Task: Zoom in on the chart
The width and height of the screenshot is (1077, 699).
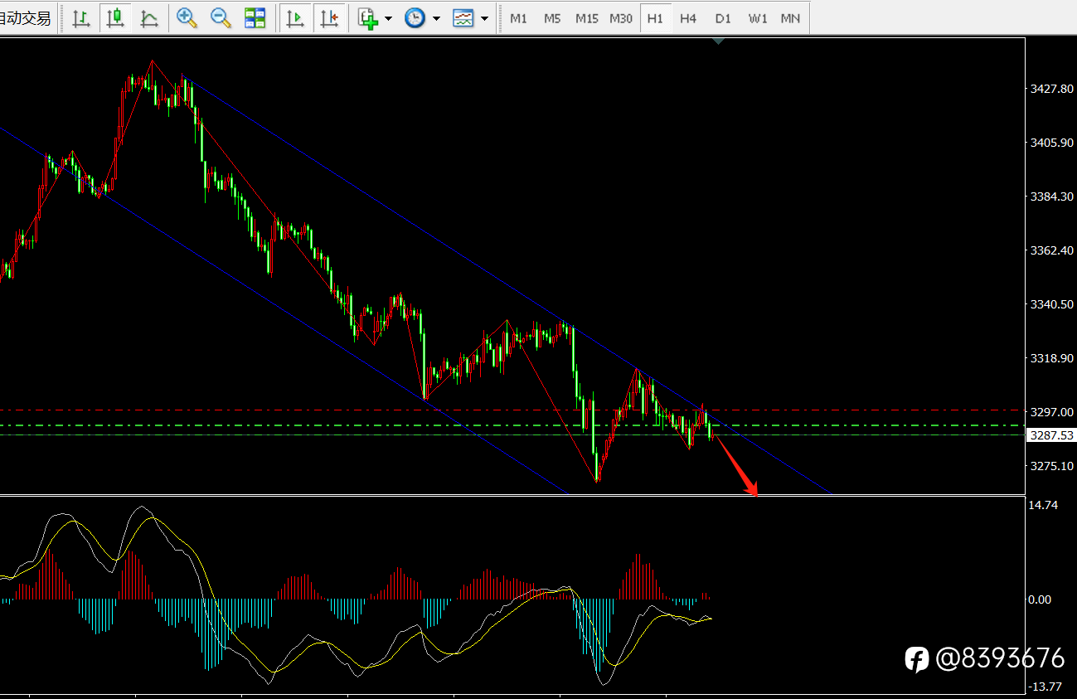Action: [x=187, y=17]
